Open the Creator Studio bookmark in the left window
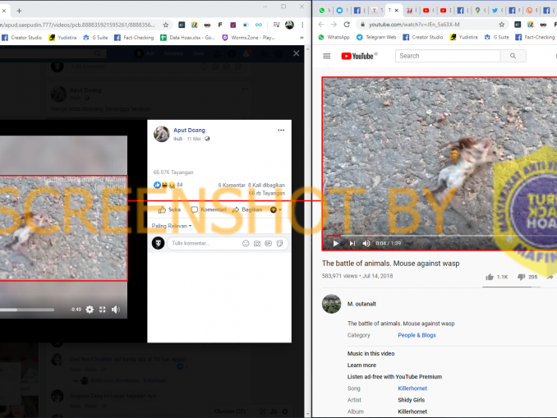Viewport: 557px width, 418px height. tap(21, 37)
